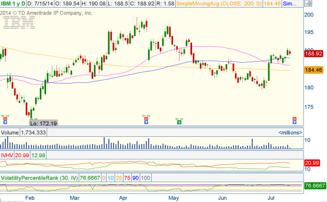Click the IBM 1 y D symbol label
The width and height of the screenshot is (327, 202).
13,4
